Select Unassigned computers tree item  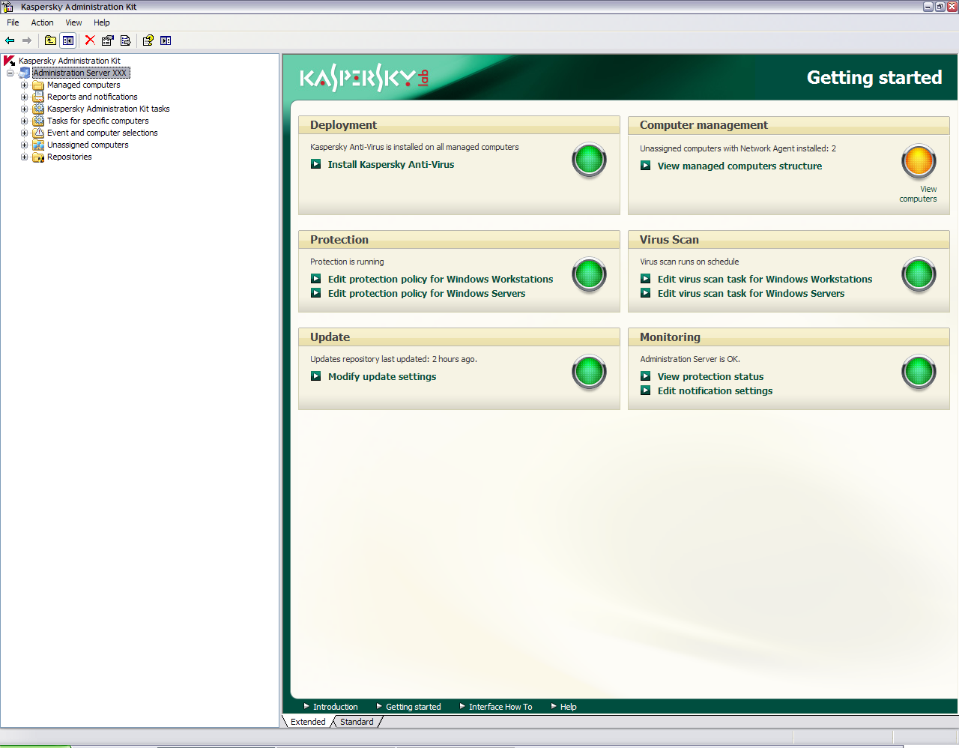pos(88,145)
